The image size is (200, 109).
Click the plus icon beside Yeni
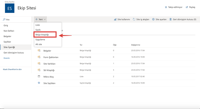(x=37, y=19)
